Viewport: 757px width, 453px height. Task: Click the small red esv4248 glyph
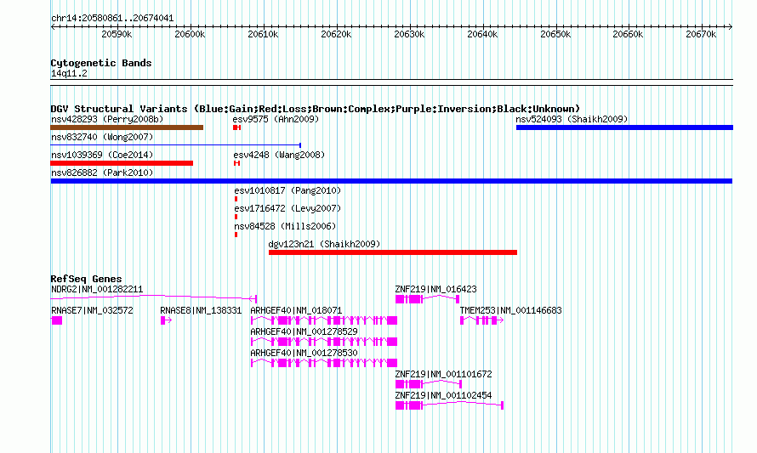(236, 163)
